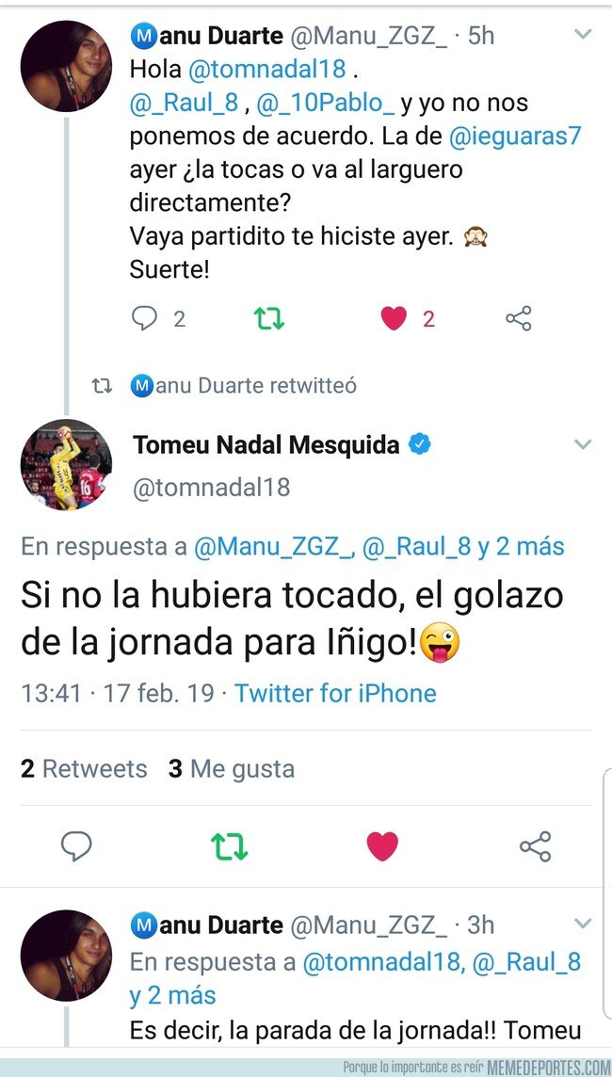Open the Twitter for iPhone source link
Image resolution: width=612 pixels, height=1077 pixels.
(335, 693)
